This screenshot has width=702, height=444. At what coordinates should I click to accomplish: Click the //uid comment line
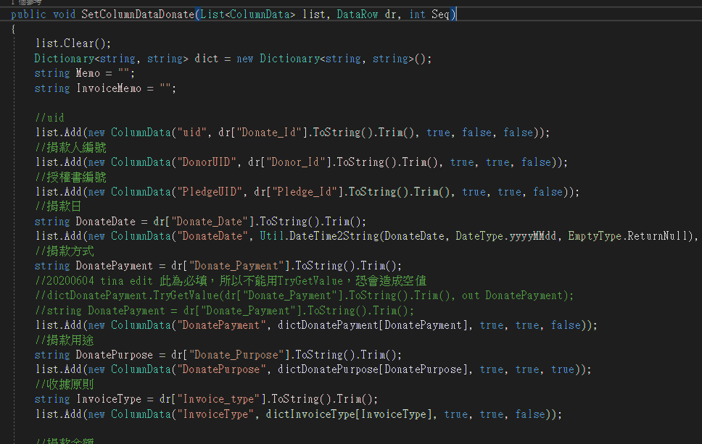(x=49, y=117)
